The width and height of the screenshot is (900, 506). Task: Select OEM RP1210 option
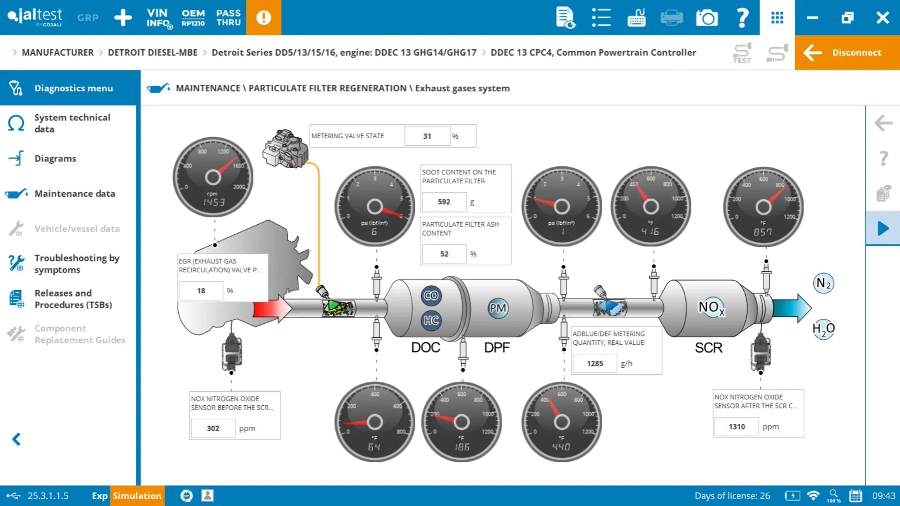[193, 18]
